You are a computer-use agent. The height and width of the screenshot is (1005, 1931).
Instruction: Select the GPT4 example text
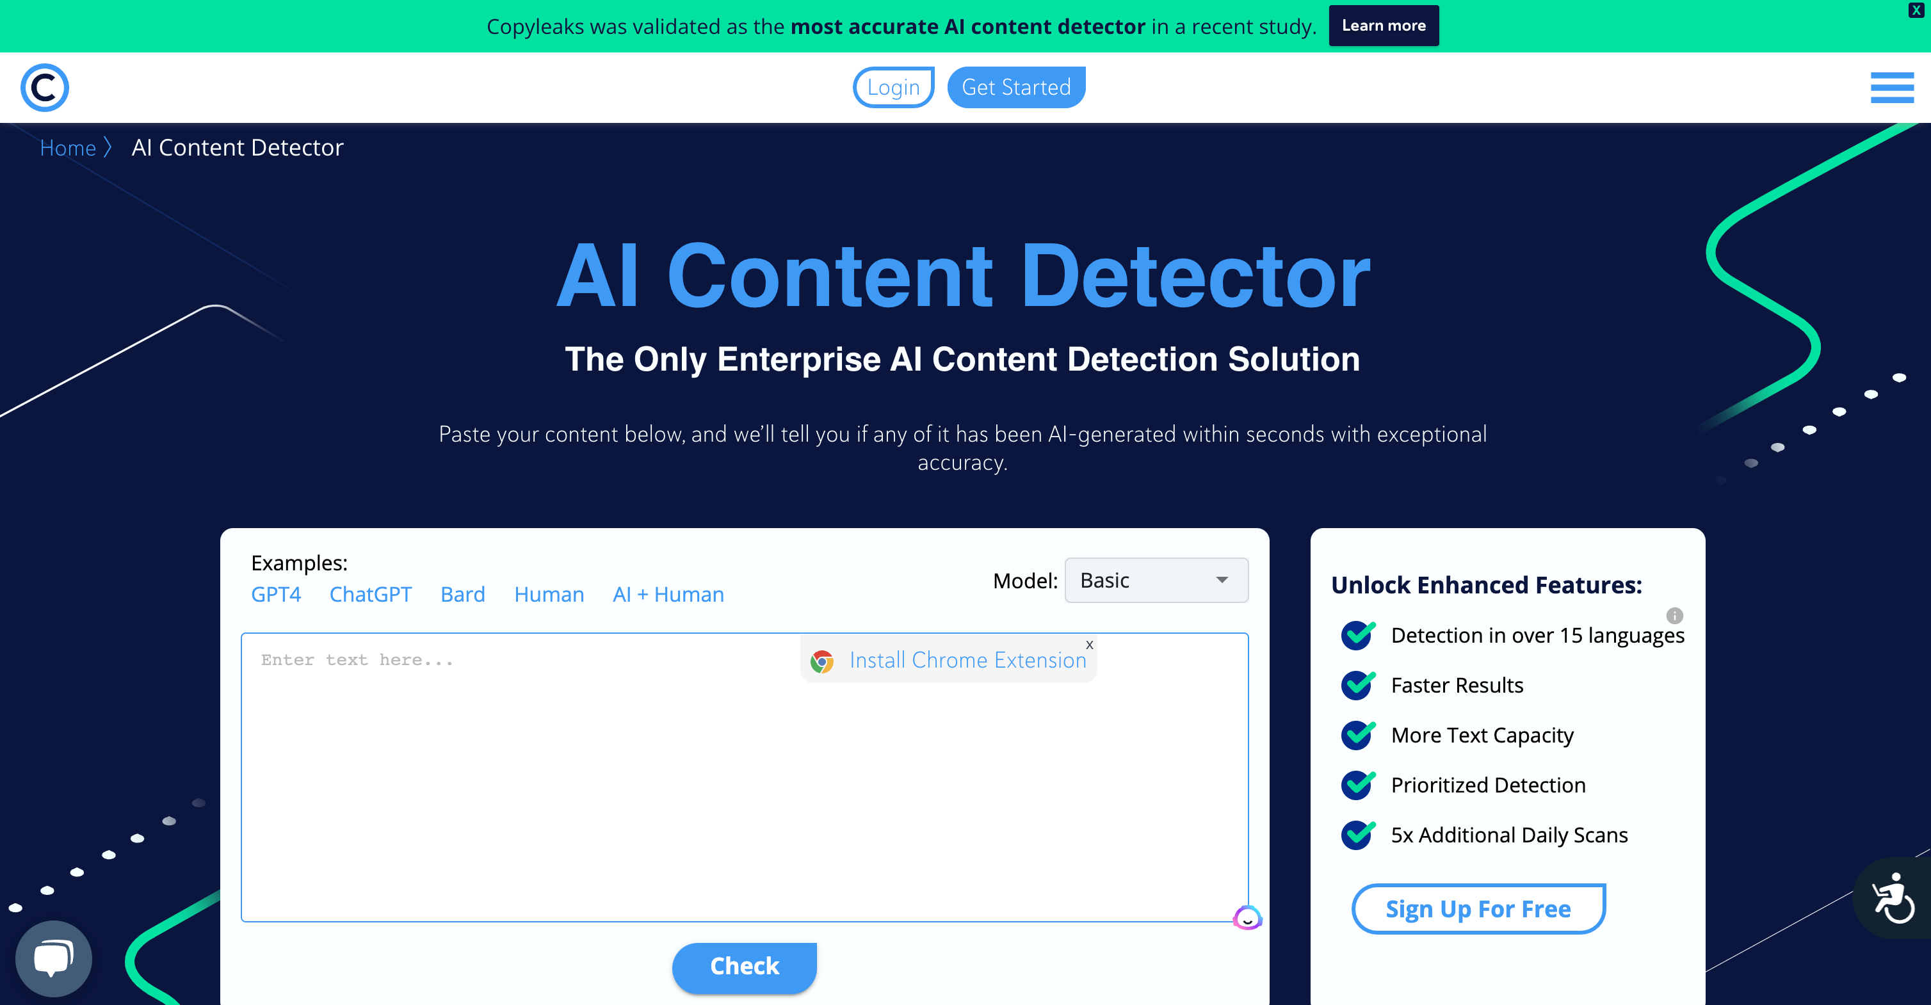[277, 594]
